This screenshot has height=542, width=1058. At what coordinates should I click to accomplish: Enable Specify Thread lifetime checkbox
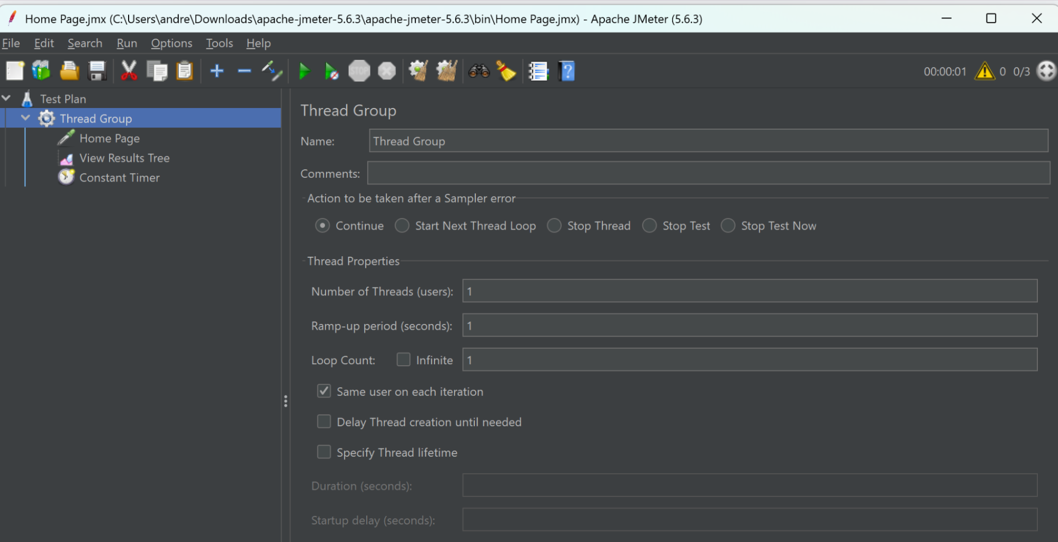324,451
